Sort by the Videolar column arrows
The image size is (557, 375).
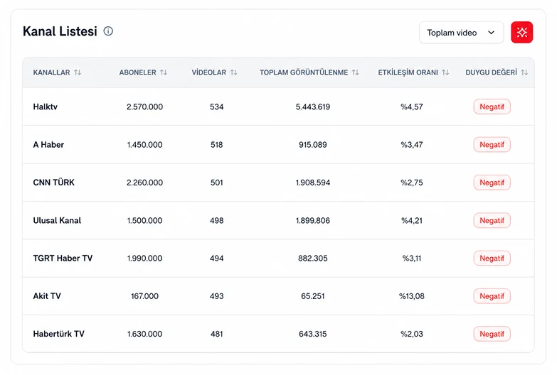(234, 72)
